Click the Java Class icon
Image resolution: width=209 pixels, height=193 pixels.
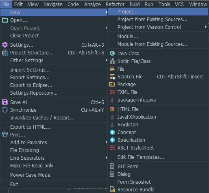pyautogui.click(x=112, y=54)
